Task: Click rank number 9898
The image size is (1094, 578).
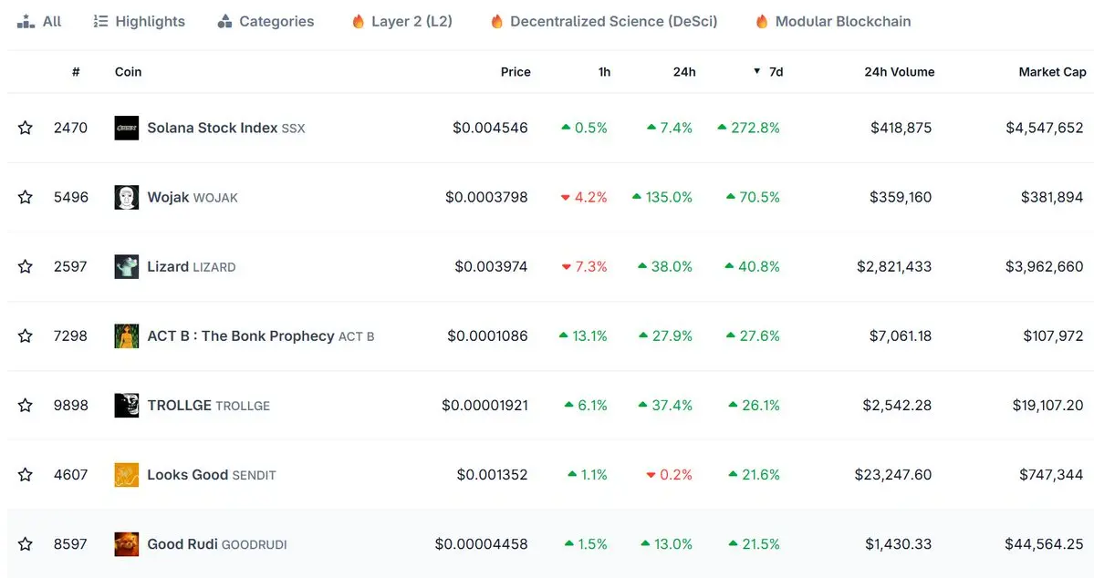Action: (x=70, y=405)
